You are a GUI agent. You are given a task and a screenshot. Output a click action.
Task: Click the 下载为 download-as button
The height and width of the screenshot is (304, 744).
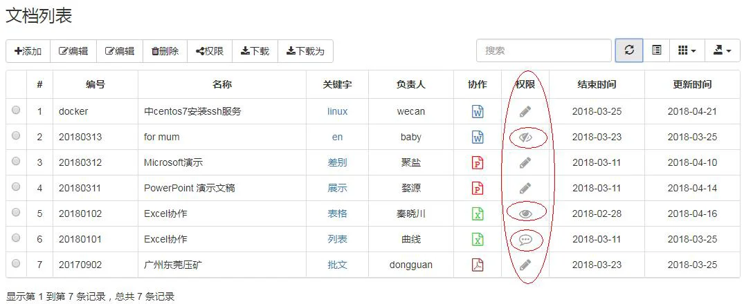coord(306,51)
